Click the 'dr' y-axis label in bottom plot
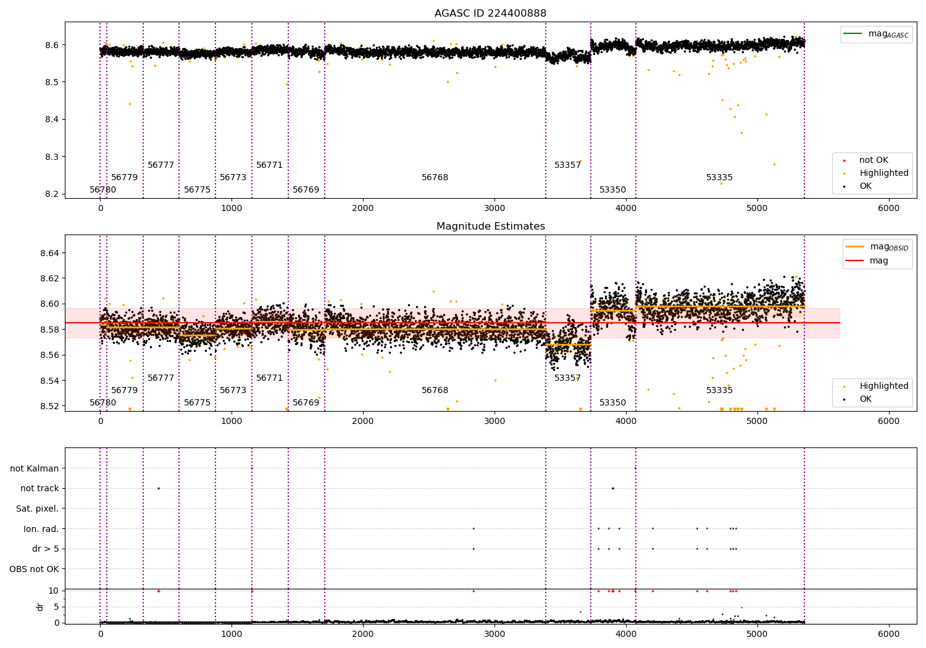Screen dimensions: 926x648 pos(40,607)
